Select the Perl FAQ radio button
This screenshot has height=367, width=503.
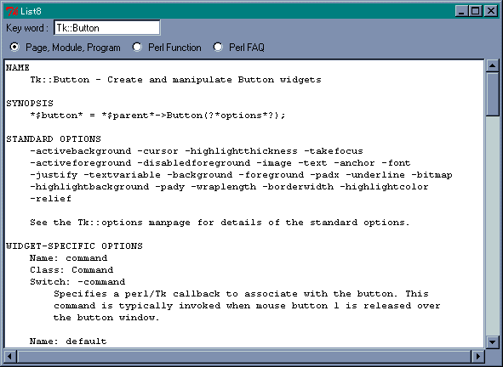pos(218,47)
